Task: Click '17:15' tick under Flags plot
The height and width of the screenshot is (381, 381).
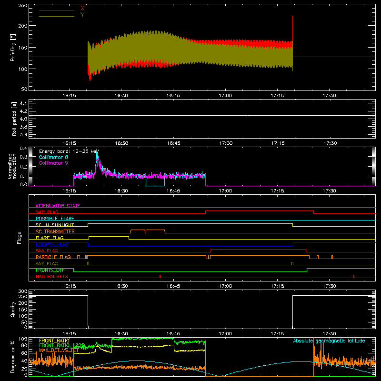Action: [x=277, y=286]
